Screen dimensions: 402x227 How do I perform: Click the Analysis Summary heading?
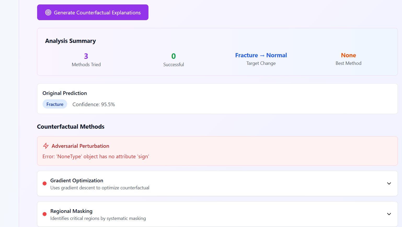[71, 41]
